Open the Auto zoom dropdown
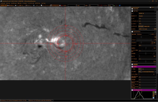The width and height of the screenshot is (158, 102). pyautogui.click(x=111, y=6)
